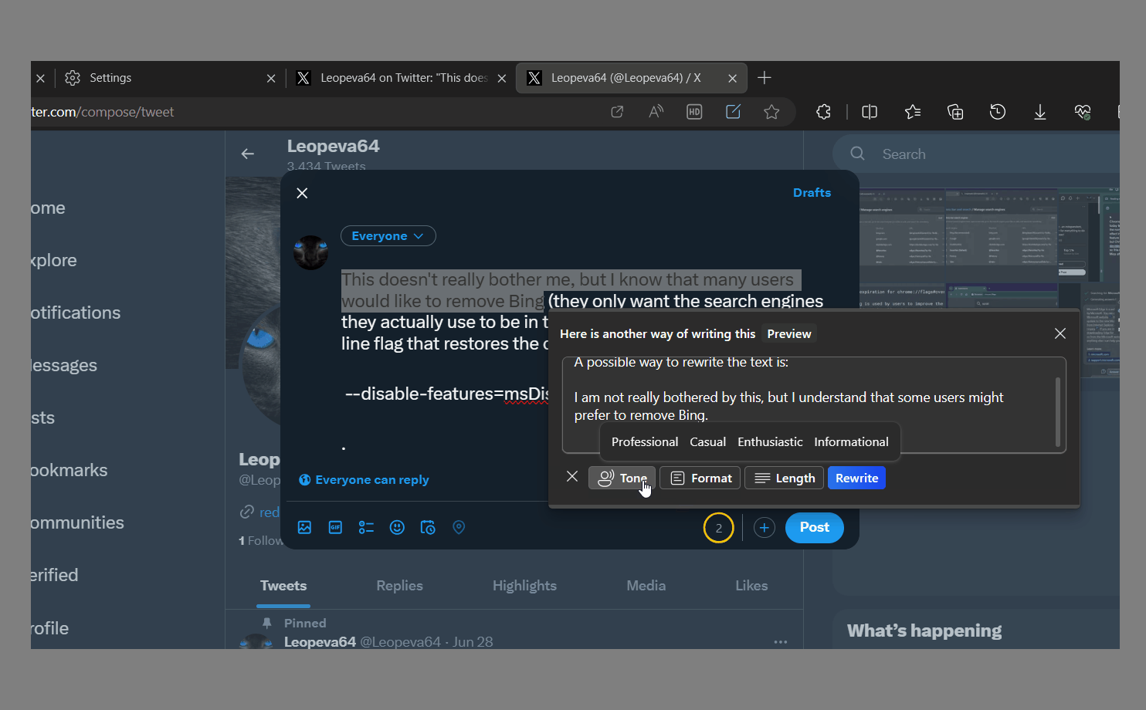Open Communities in sidebar
1146x710 pixels.
pos(77,523)
